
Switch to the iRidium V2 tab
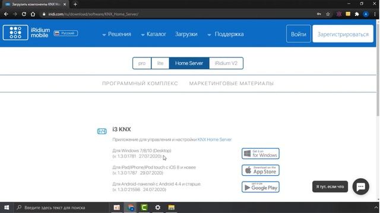point(226,63)
